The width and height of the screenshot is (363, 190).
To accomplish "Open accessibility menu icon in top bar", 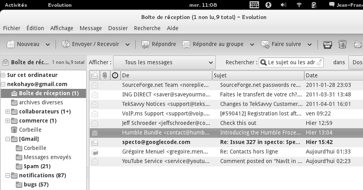I will tap(268, 5).
